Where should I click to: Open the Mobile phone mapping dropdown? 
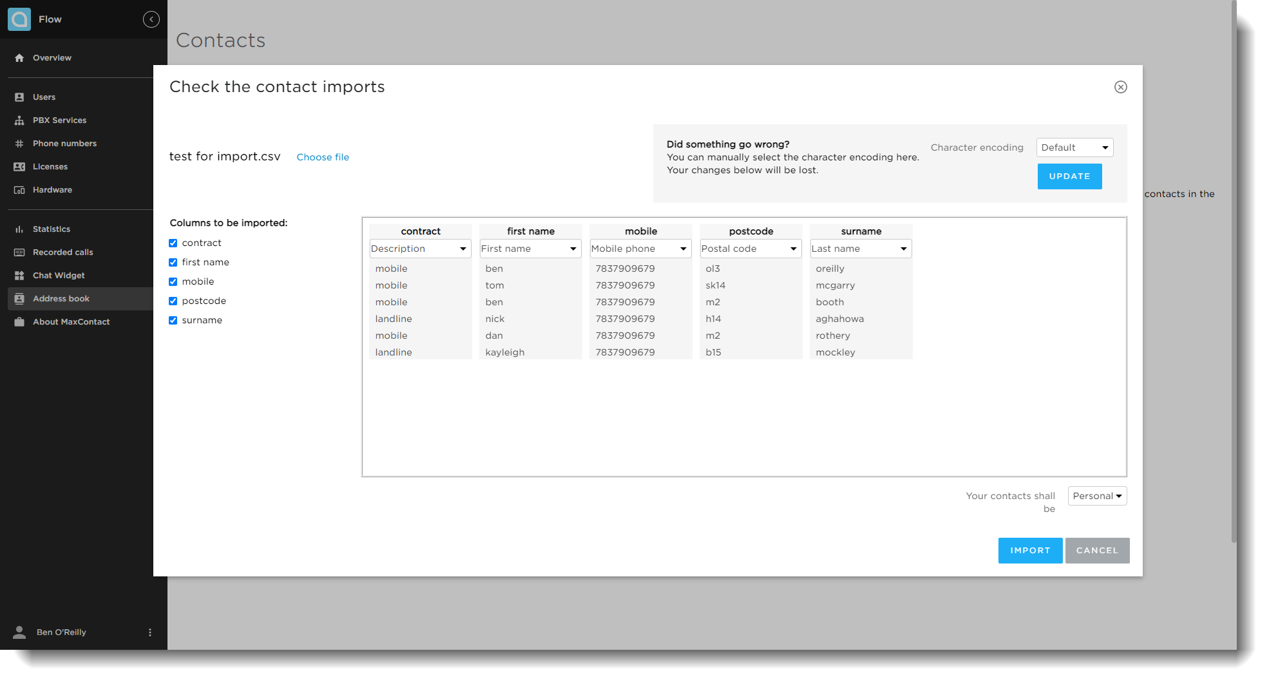coord(640,249)
